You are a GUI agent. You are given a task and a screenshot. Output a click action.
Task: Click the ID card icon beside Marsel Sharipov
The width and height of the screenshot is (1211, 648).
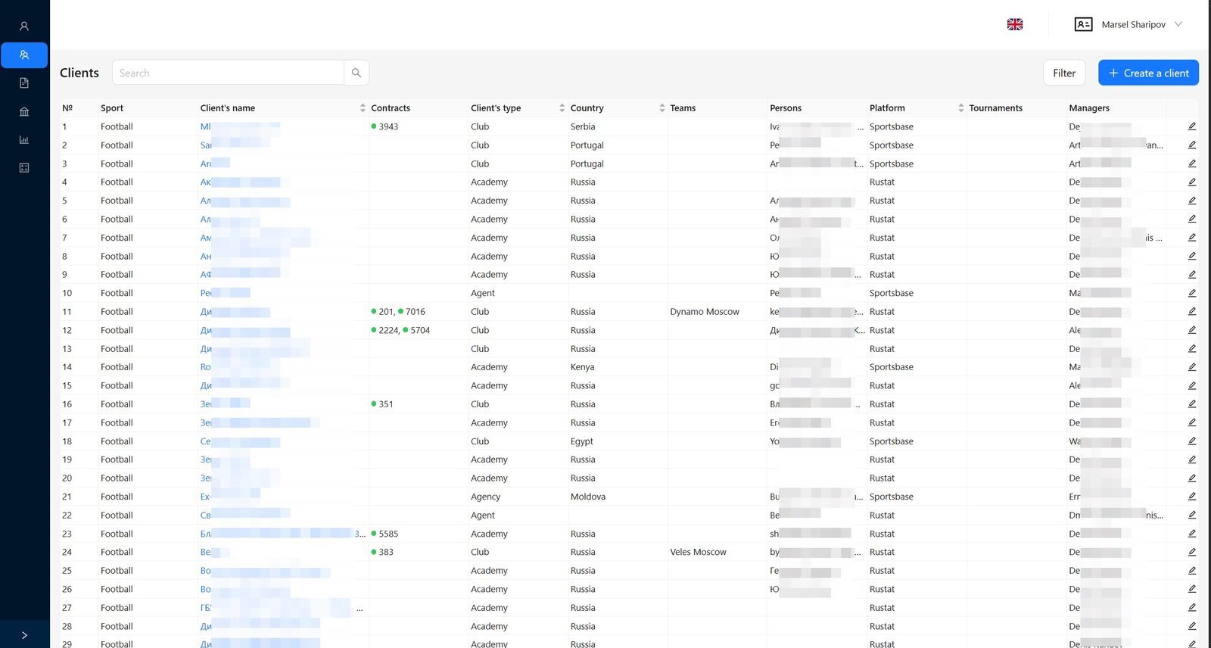coord(1083,24)
